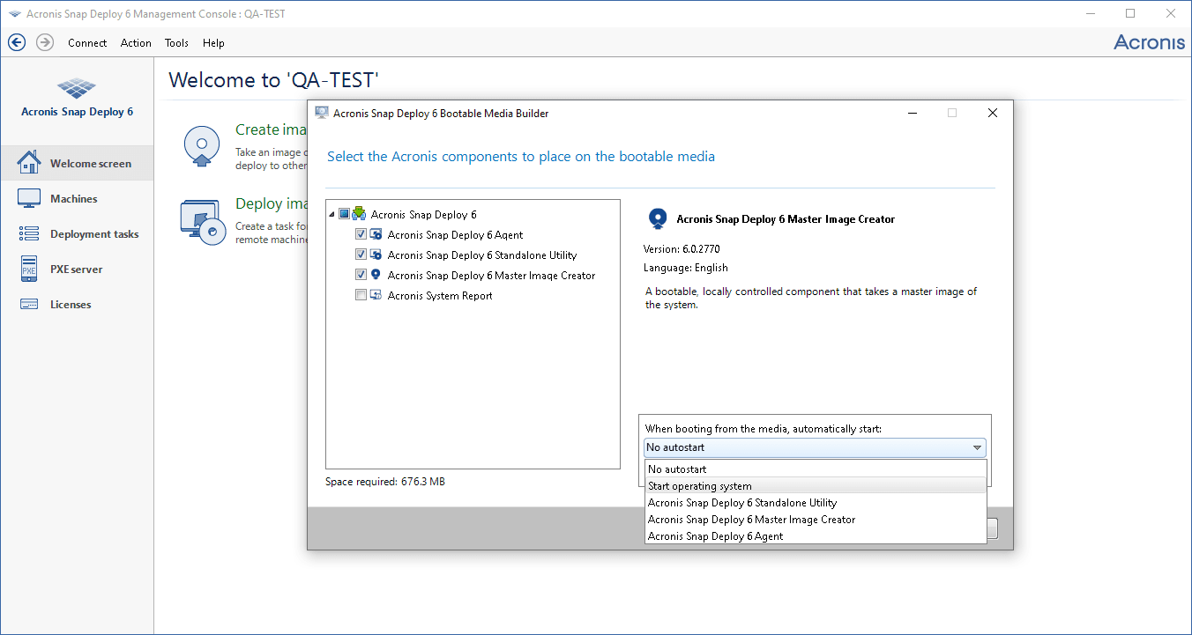Click the autostart combo box arrow
The image size is (1192, 635).
click(977, 447)
